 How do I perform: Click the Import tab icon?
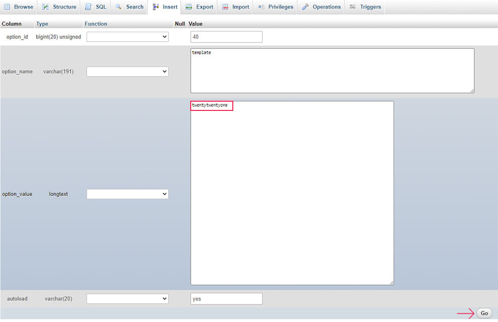[225, 7]
